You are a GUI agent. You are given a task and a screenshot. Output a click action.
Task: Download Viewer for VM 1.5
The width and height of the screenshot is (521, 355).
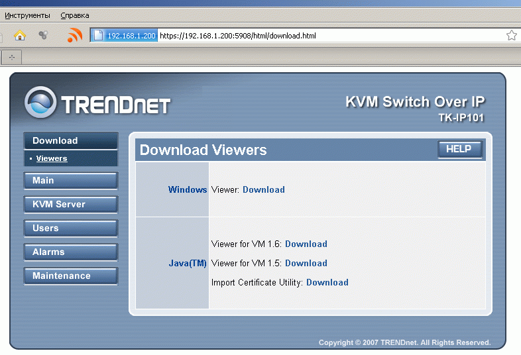[306, 264]
